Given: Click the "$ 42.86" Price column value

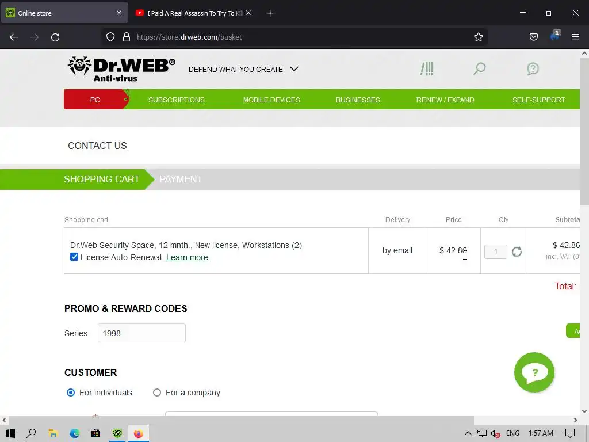Looking at the screenshot, I should [453, 250].
